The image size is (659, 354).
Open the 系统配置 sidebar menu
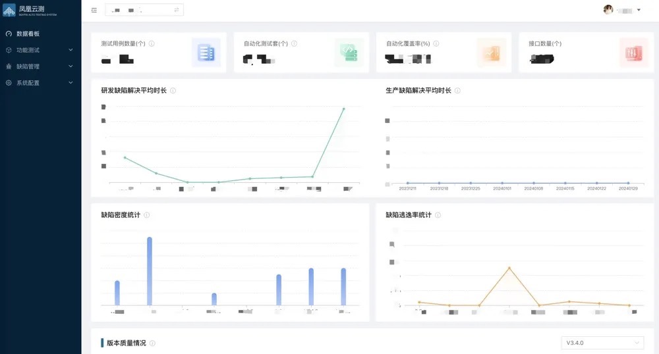pyautogui.click(x=40, y=83)
